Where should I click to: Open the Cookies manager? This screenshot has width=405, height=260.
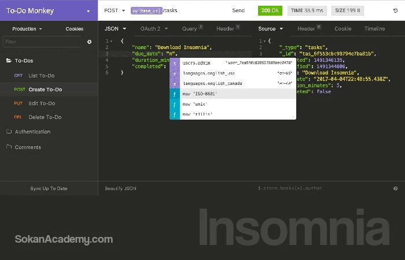coord(75,29)
